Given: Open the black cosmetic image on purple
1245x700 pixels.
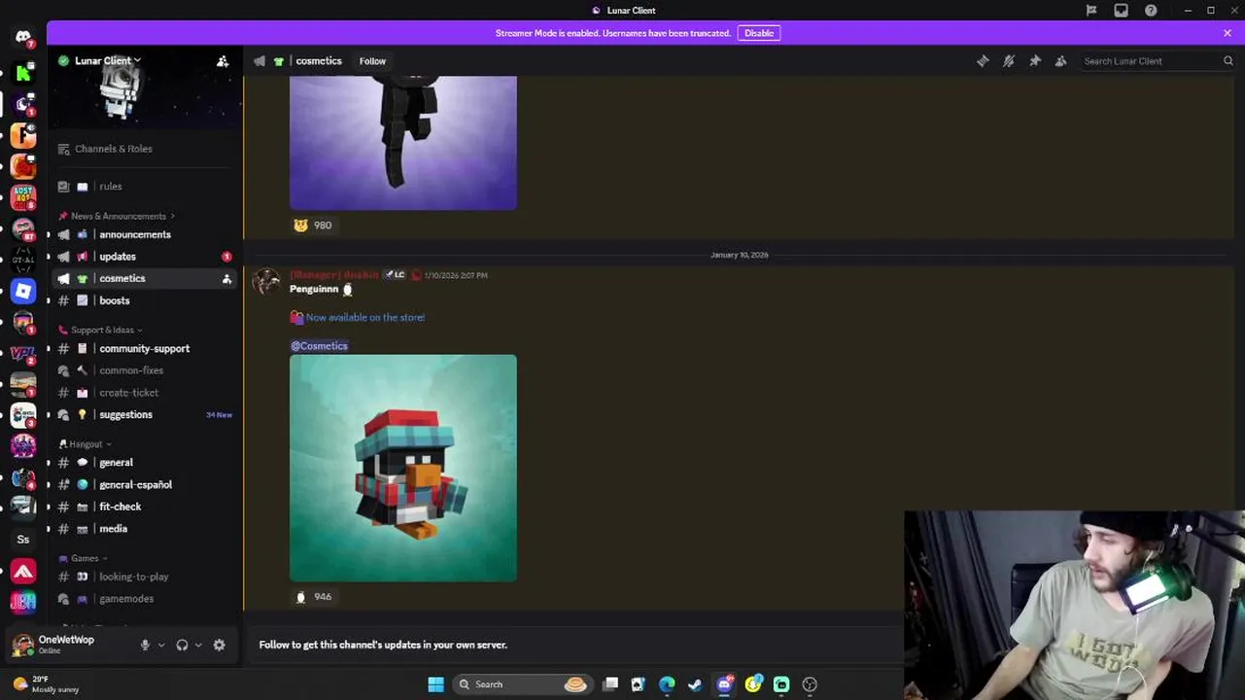Looking at the screenshot, I should coord(403,143).
